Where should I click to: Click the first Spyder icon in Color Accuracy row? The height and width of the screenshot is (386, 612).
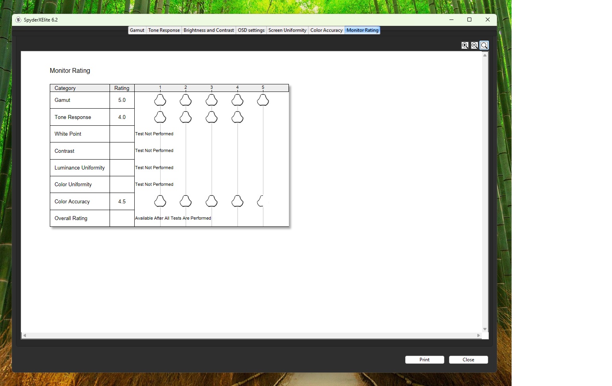[160, 201]
